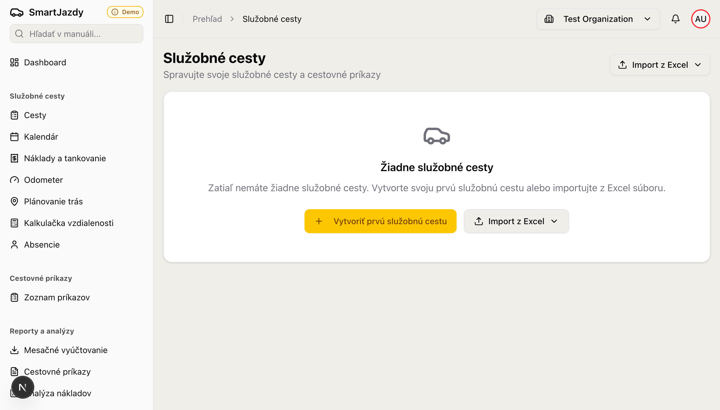
Task: Select Dashboard in sidebar
Action: pyautogui.click(x=45, y=62)
